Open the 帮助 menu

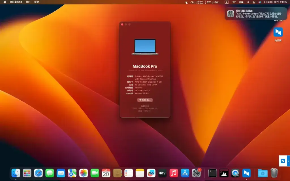(37, 2)
